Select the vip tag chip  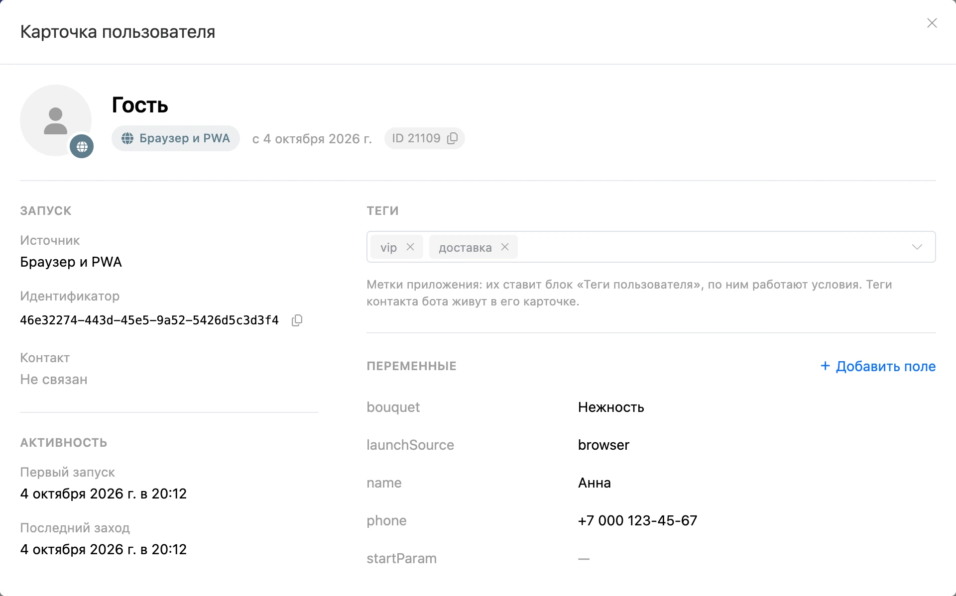389,247
